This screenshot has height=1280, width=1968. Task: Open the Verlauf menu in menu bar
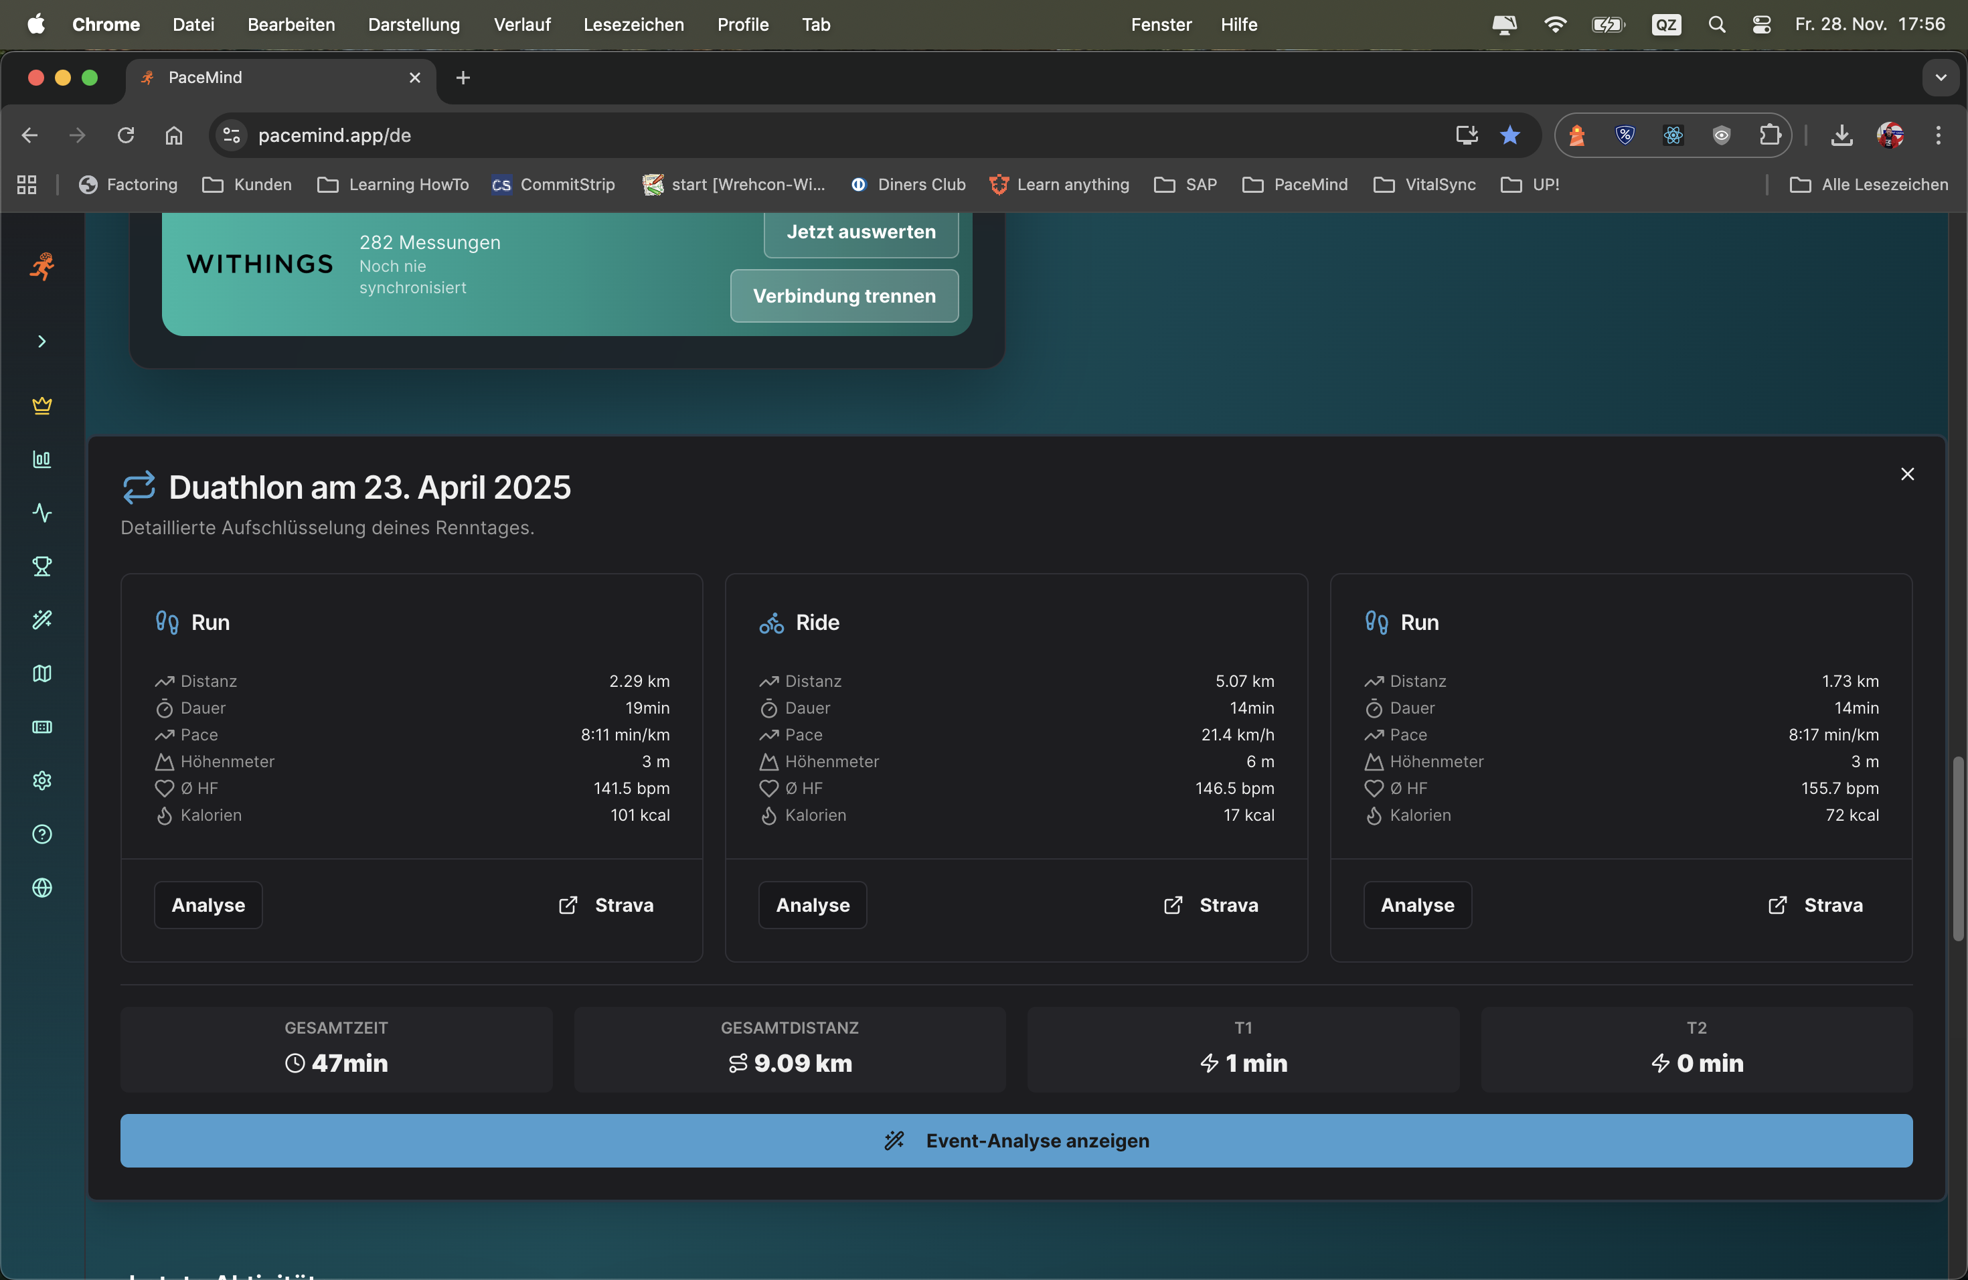[521, 25]
